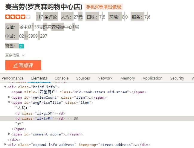This screenshot has height=148, width=194.
Task: Expand the span id comment_score node
Action: [9, 134]
